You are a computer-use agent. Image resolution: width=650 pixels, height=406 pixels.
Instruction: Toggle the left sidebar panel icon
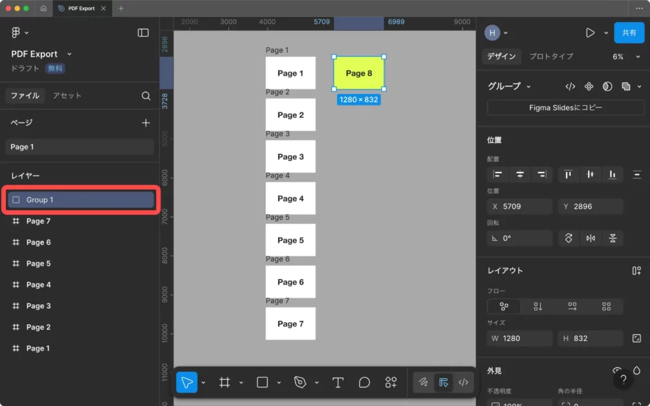point(143,33)
